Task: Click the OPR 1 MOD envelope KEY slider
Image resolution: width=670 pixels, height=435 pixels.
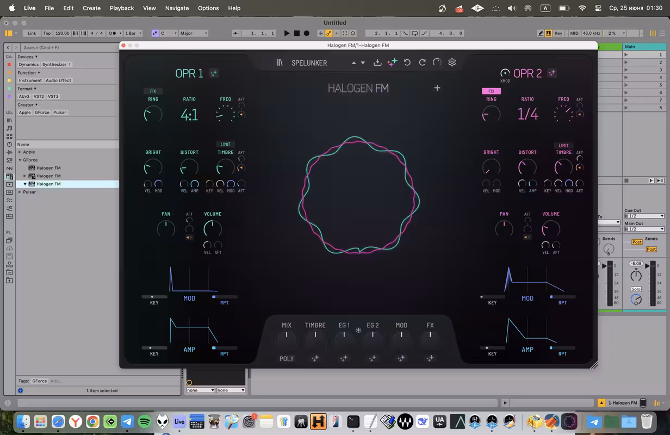Action: (154, 297)
